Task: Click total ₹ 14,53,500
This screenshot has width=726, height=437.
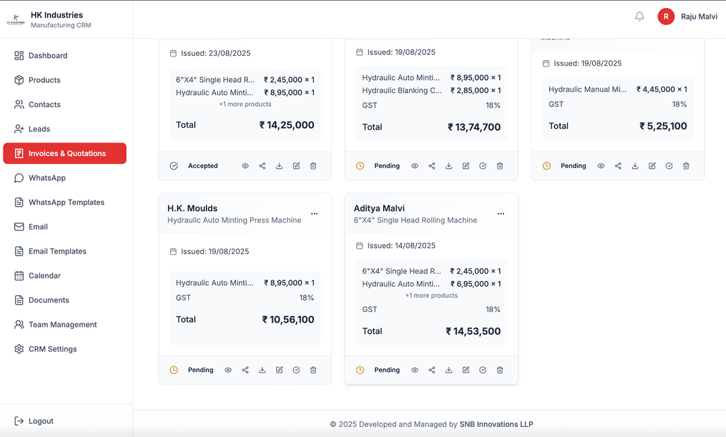Action: (x=473, y=331)
